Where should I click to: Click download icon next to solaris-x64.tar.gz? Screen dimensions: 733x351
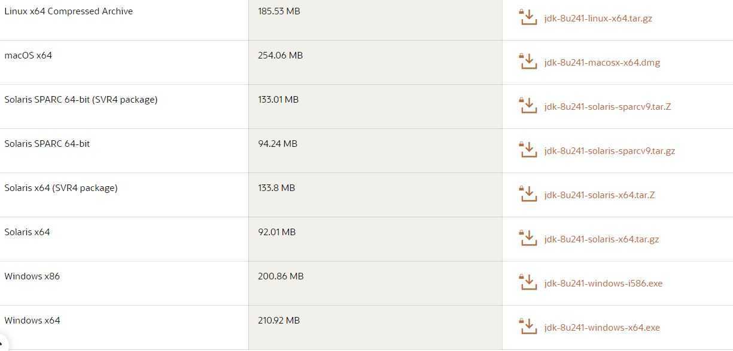click(x=528, y=238)
